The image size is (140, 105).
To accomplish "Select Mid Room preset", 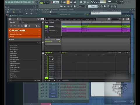I will pos(13,55).
